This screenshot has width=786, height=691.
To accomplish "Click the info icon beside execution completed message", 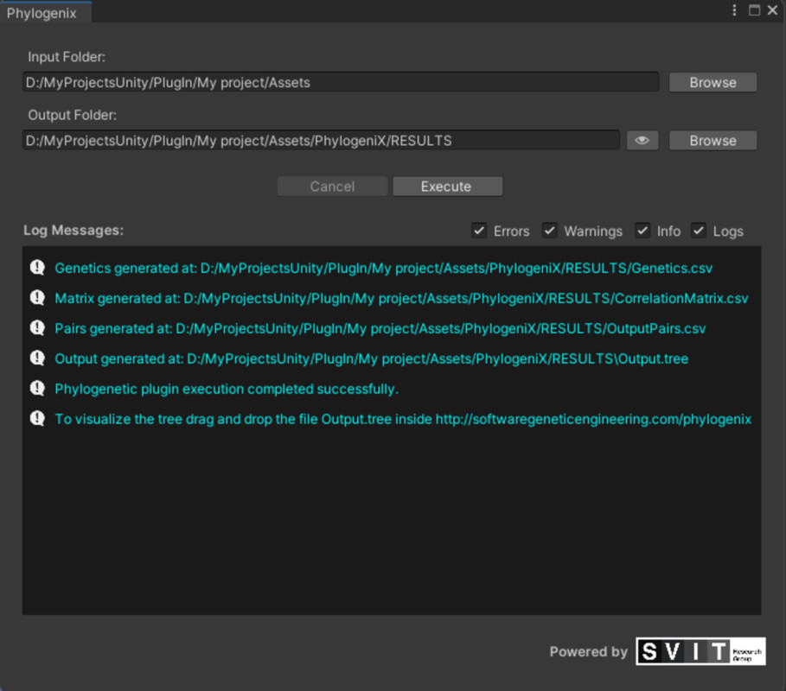I will coord(37,389).
